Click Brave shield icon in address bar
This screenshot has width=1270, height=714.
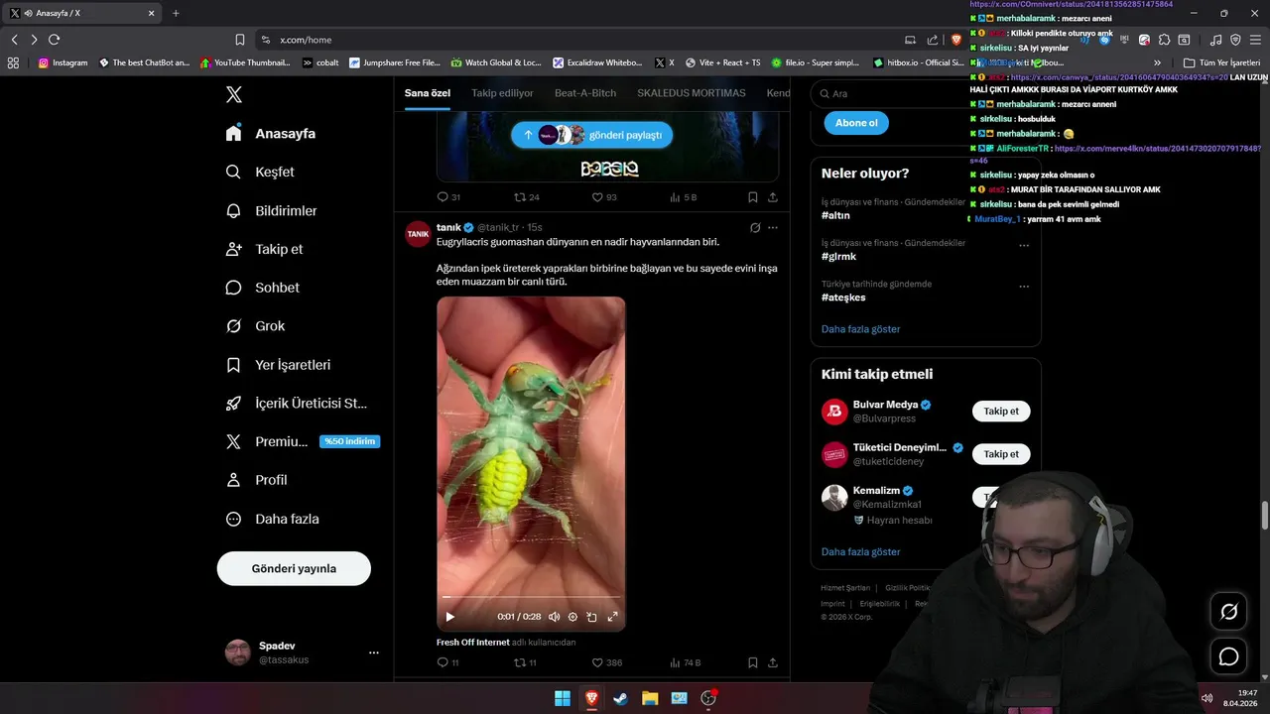click(956, 40)
